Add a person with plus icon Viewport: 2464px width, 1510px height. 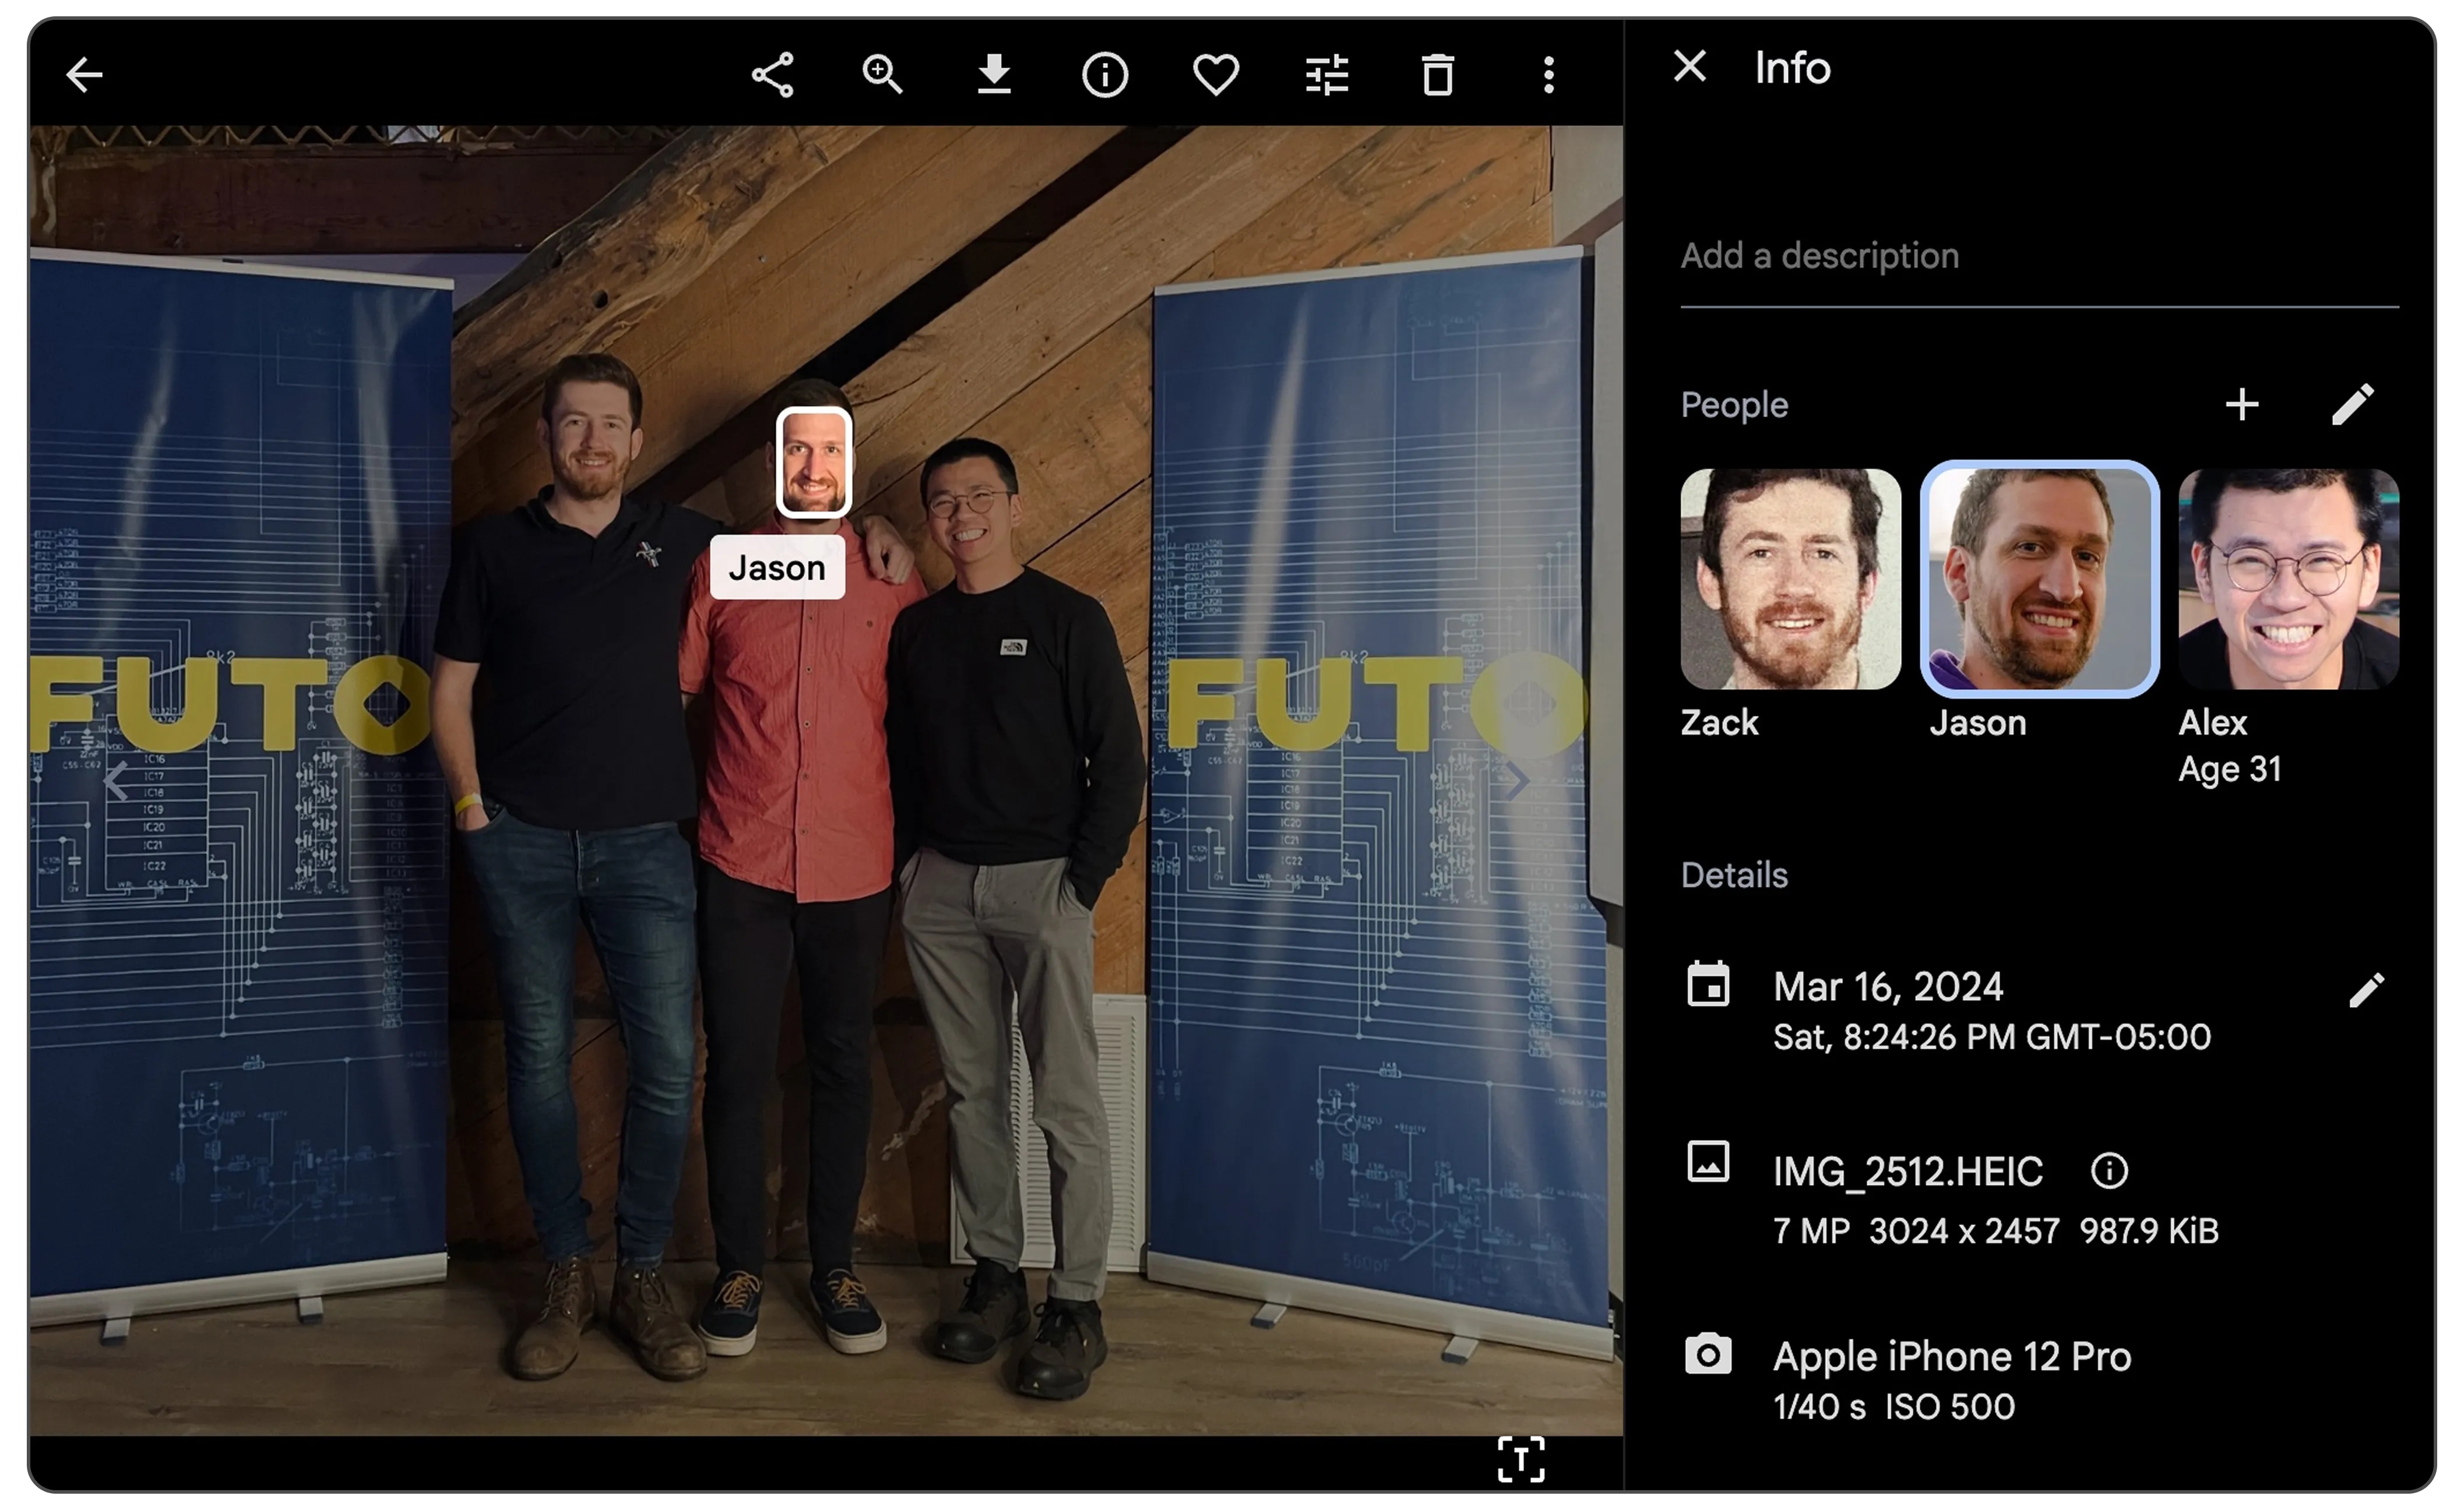click(2242, 405)
